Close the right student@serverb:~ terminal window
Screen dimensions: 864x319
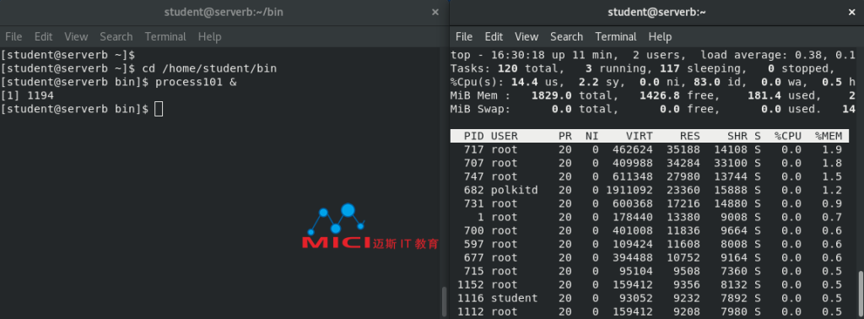coord(852,12)
